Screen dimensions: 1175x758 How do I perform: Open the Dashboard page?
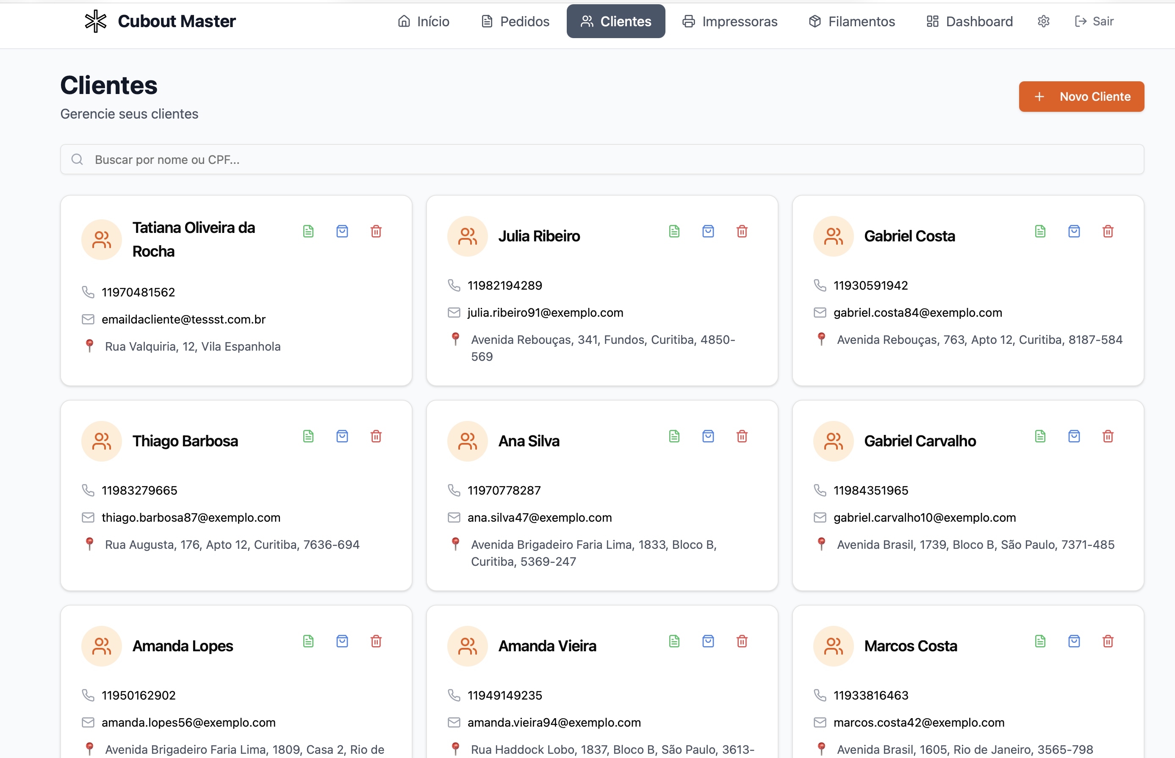(970, 21)
